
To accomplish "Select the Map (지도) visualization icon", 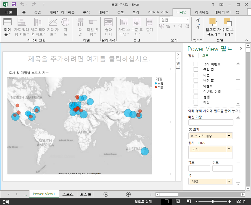I will tap(65, 22).
